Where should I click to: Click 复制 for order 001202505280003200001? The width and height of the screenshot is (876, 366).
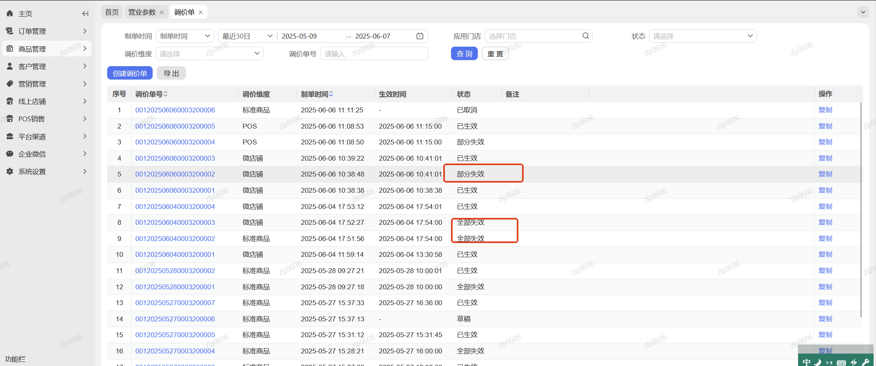click(x=825, y=287)
